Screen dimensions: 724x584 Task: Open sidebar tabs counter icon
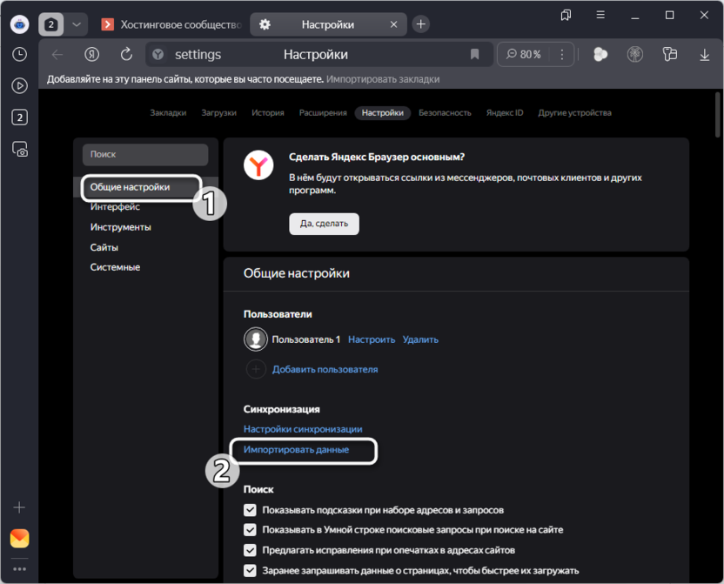pos(19,117)
